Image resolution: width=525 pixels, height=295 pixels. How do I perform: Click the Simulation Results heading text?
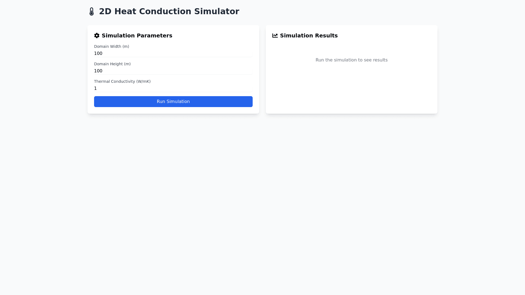click(x=309, y=36)
